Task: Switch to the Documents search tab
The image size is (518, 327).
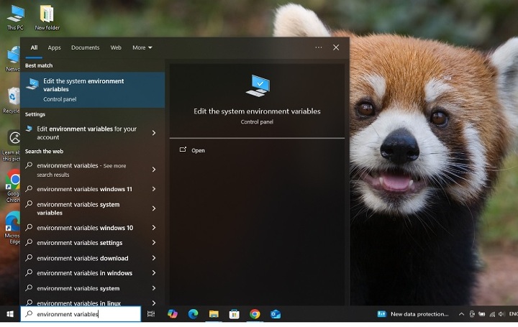Action: 85,47
